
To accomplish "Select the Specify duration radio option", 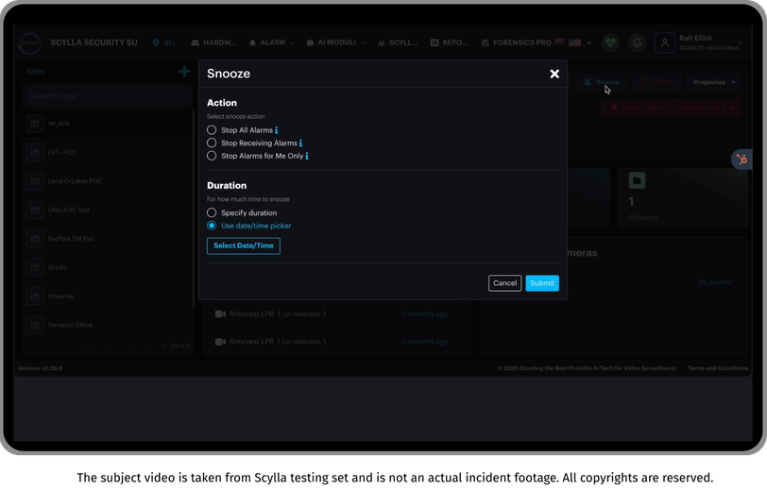I will click(212, 212).
